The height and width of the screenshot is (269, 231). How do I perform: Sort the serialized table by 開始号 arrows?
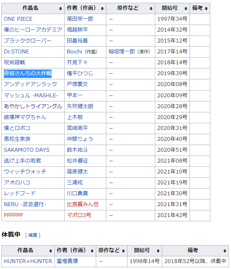pyautogui.click(x=186, y=8)
